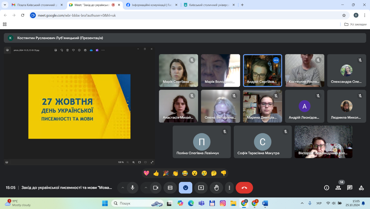Expand audio settings chevron beside microphone

coord(123,188)
